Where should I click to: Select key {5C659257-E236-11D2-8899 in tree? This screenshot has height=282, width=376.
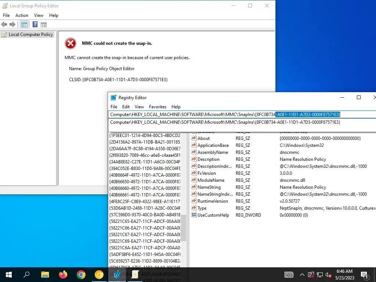point(145,261)
